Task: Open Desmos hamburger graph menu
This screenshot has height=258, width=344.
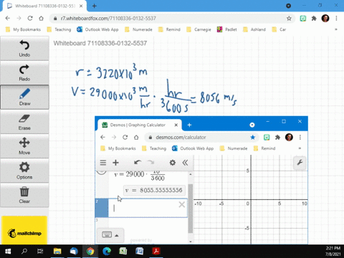Action: (103, 163)
